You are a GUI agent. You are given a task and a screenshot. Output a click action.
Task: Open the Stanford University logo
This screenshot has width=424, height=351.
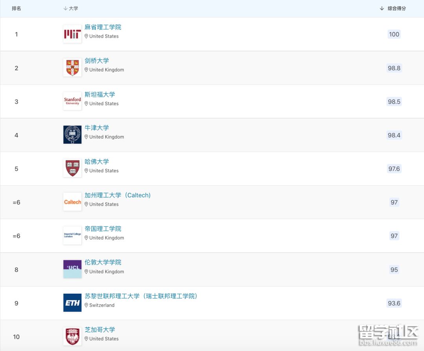pos(72,101)
